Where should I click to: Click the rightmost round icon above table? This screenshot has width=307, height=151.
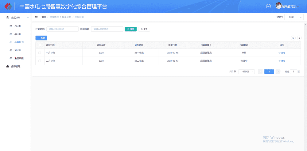300,38
